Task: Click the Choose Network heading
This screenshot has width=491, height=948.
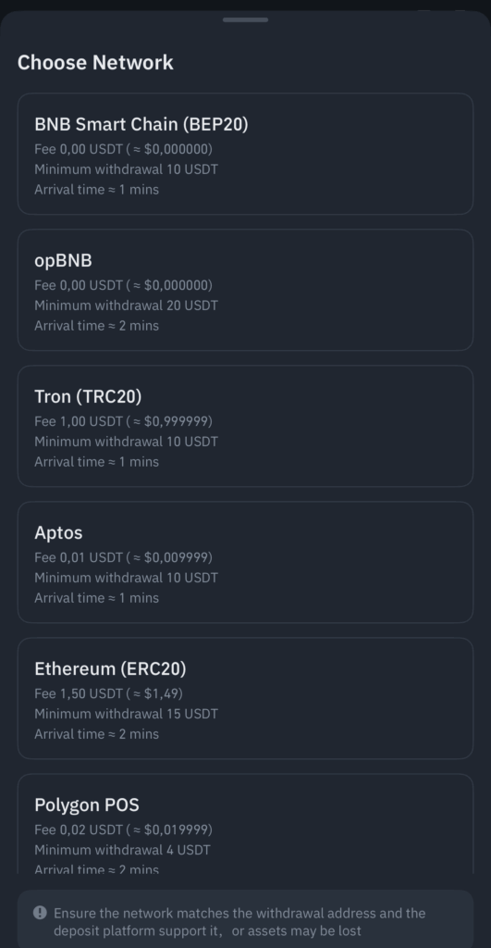Action: click(95, 62)
